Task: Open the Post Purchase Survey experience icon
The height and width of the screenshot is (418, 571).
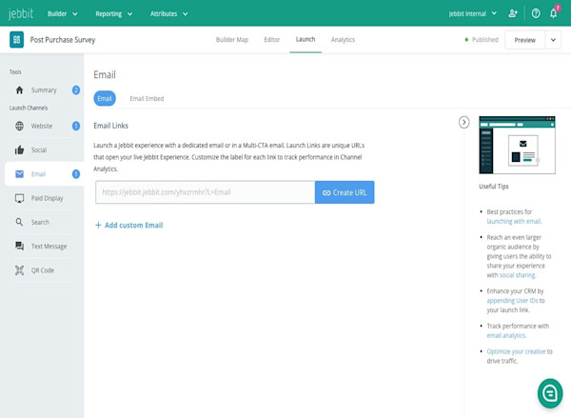Action: [x=17, y=39]
